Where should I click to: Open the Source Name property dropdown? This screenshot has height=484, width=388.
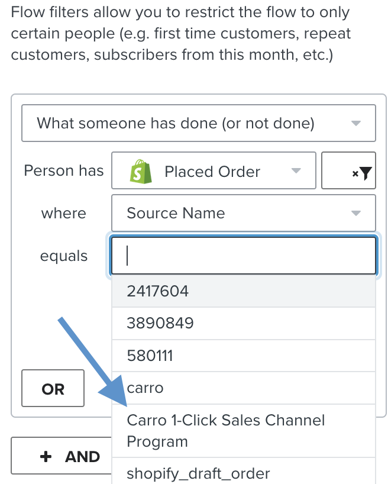tap(243, 213)
